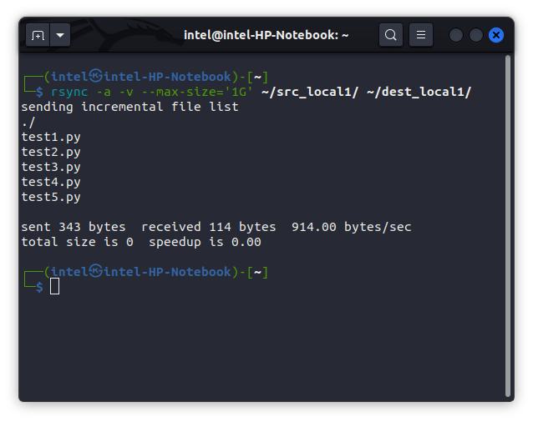The image size is (533, 422).
Task: Click the vertical scrollbar on right side
Action: [x=508, y=225]
